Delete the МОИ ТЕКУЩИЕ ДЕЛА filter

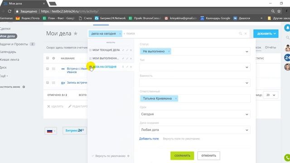point(131,50)
